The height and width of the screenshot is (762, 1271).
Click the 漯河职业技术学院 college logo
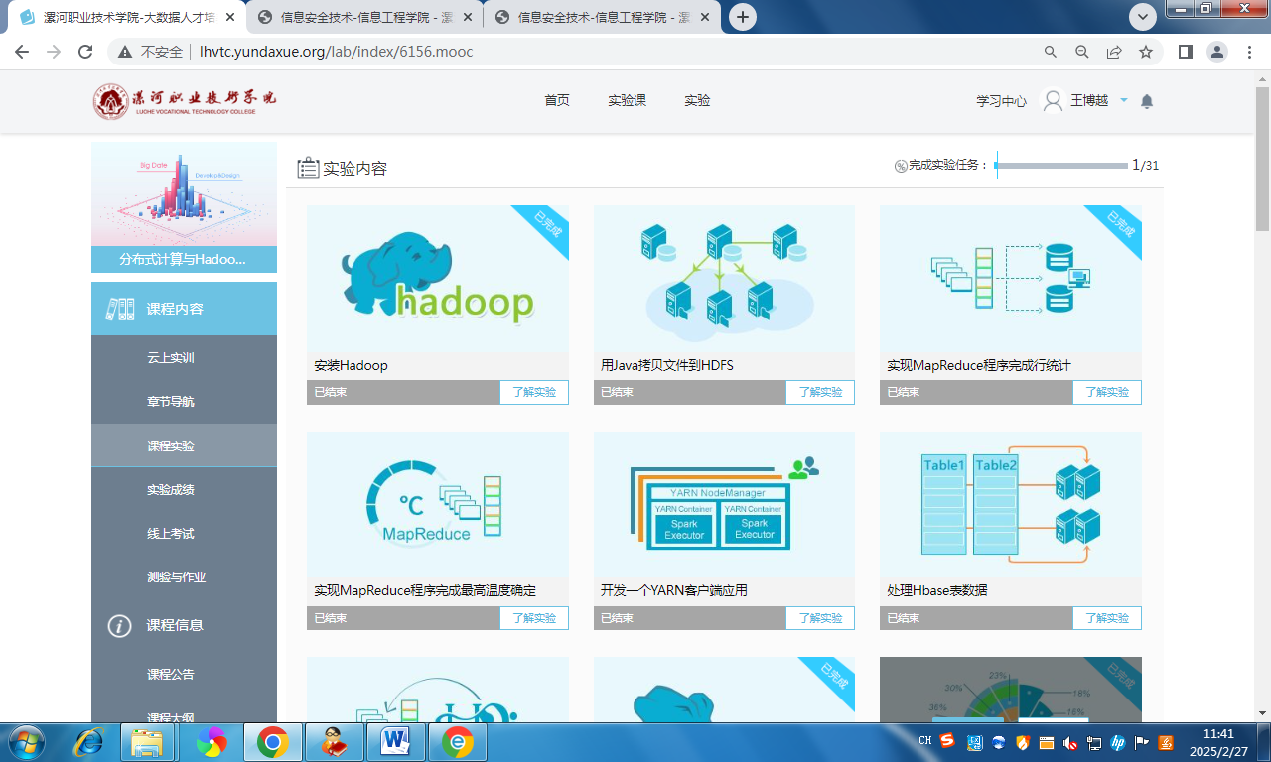click(186, 101)
